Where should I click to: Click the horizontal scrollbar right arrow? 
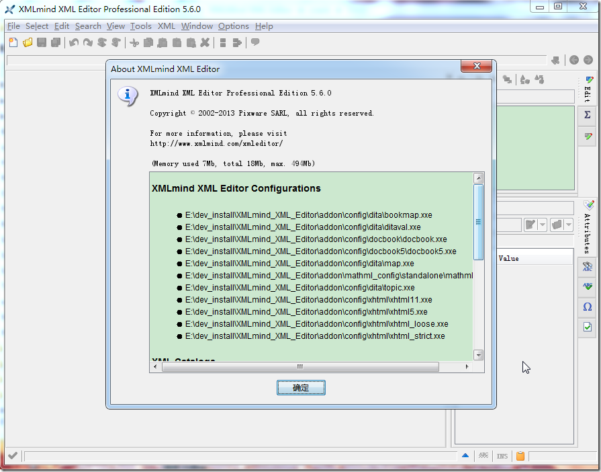[x=467, y=367]
